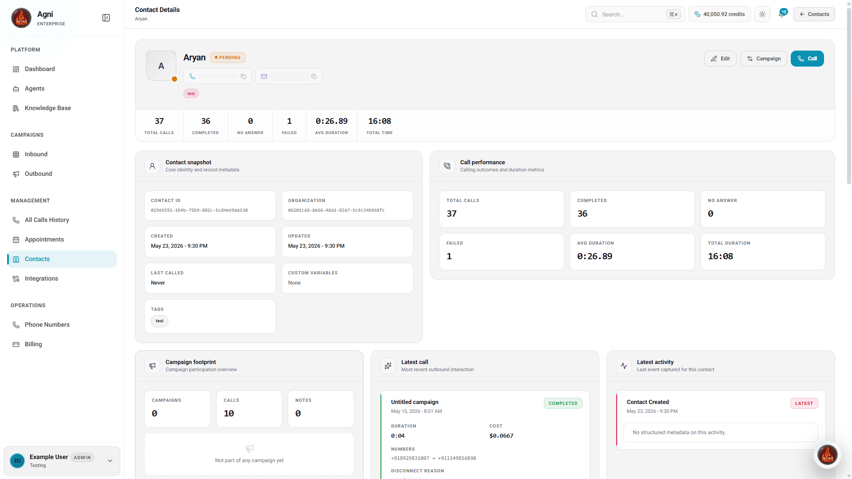This screenshot has height=479, width=852.
Task: Click the Campaign footprint megaphone icon
Action: pos(152,366)
